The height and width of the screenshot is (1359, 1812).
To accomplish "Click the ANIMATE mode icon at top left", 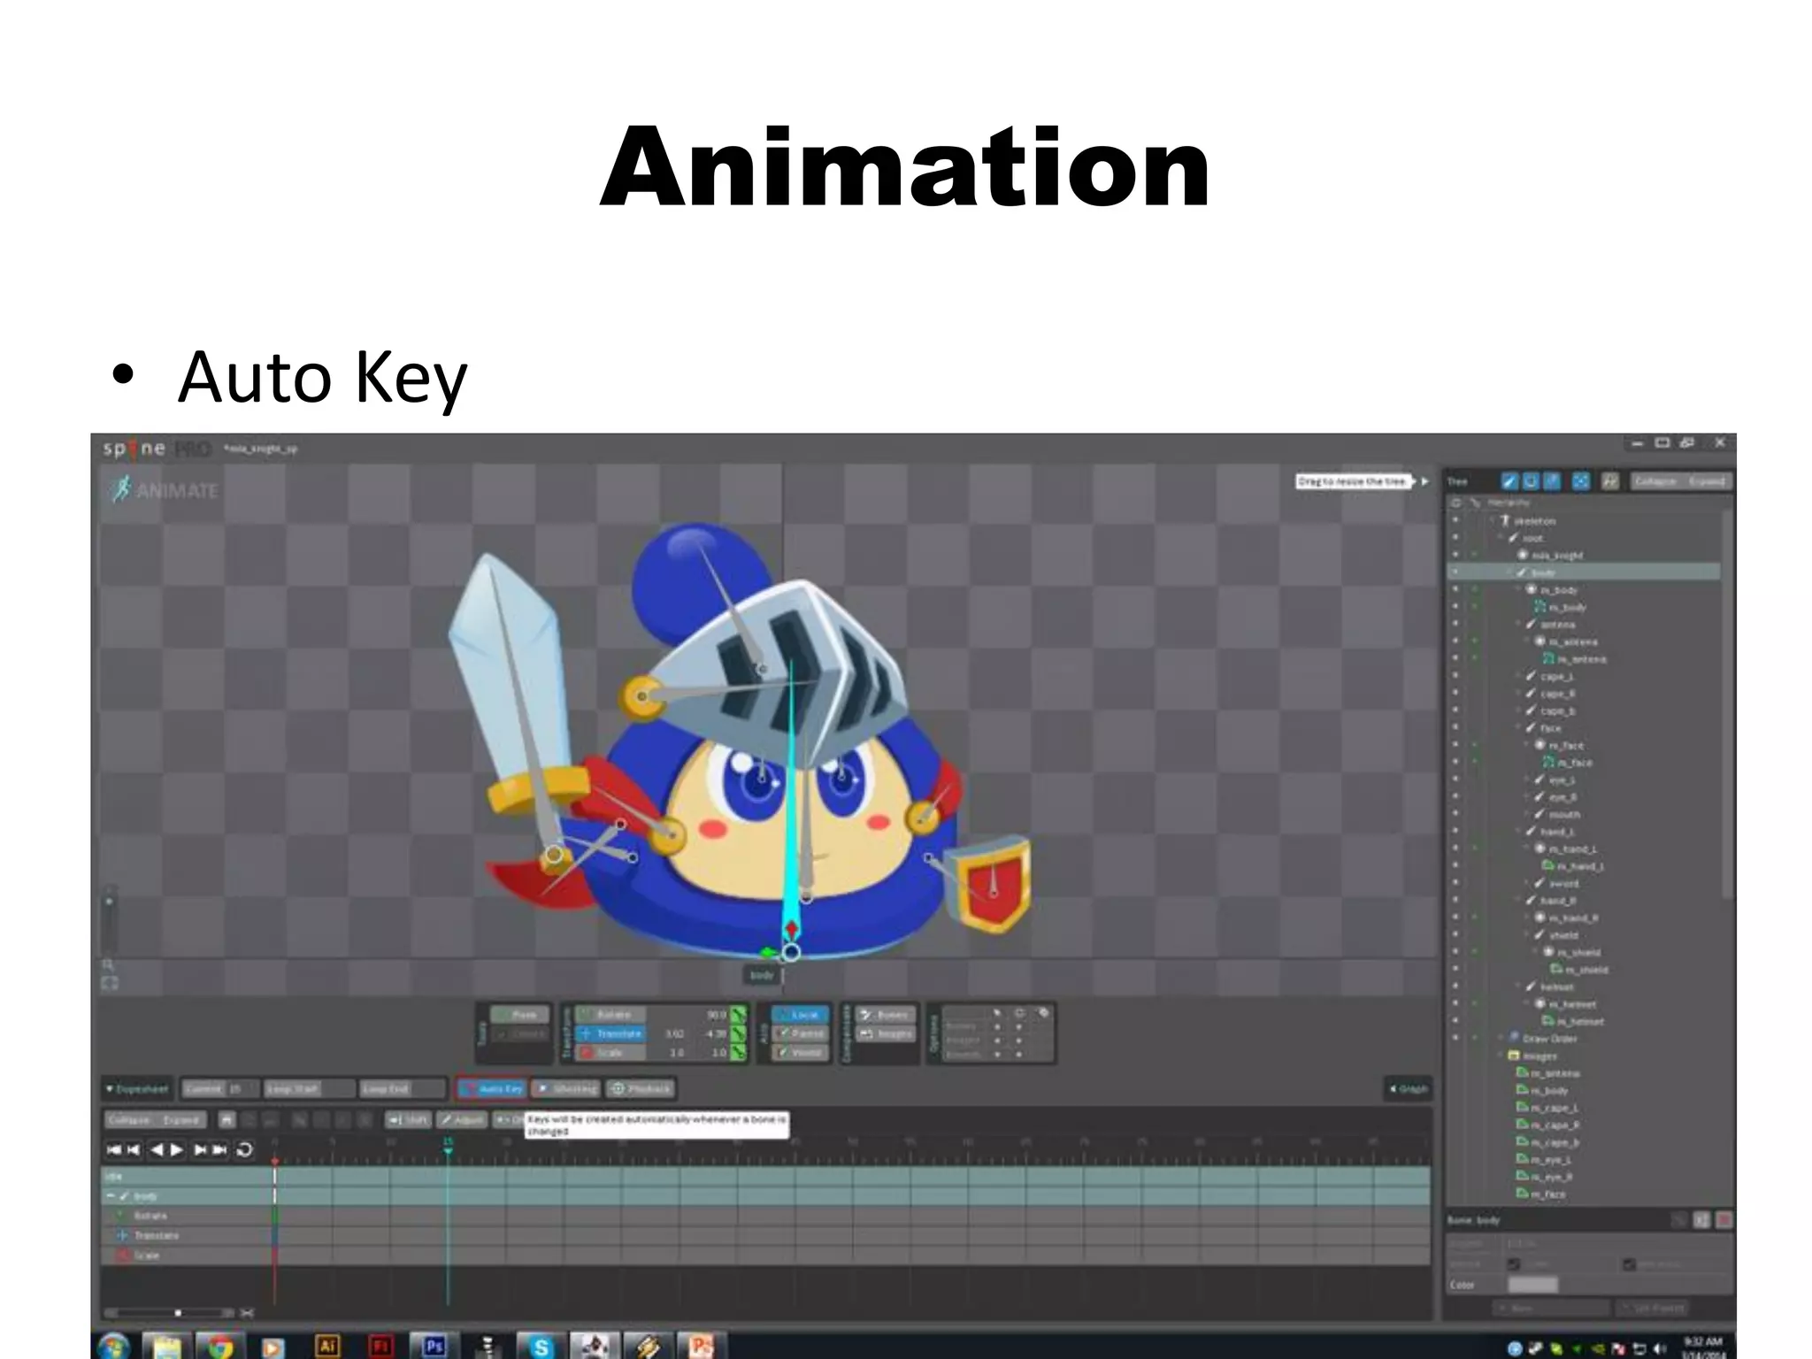I will 122,489.
